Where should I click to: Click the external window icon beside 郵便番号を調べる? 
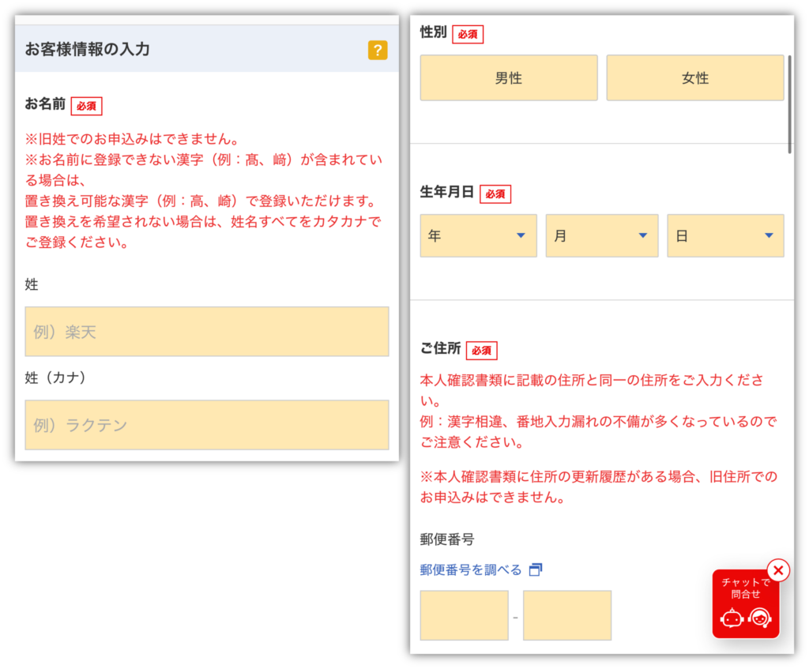[536, 569]
